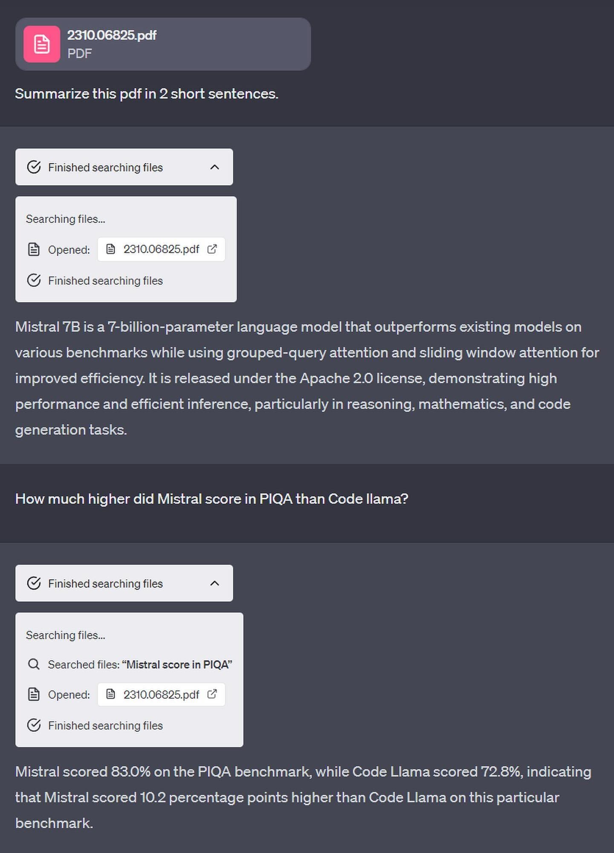The width and height of the screenshot is (614, 853).
Task: Click the checkmark at bottom of the second search panel
Action: [x=34, y=725]
